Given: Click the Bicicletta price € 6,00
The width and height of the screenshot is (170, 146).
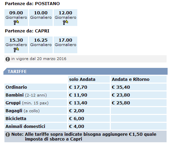Looking at the screenshot, I should [x=77, y=118].
